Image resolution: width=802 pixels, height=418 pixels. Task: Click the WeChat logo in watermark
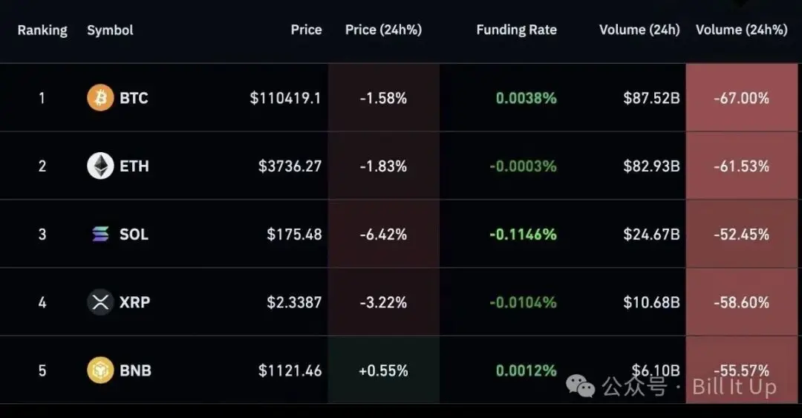pos(580,385)
